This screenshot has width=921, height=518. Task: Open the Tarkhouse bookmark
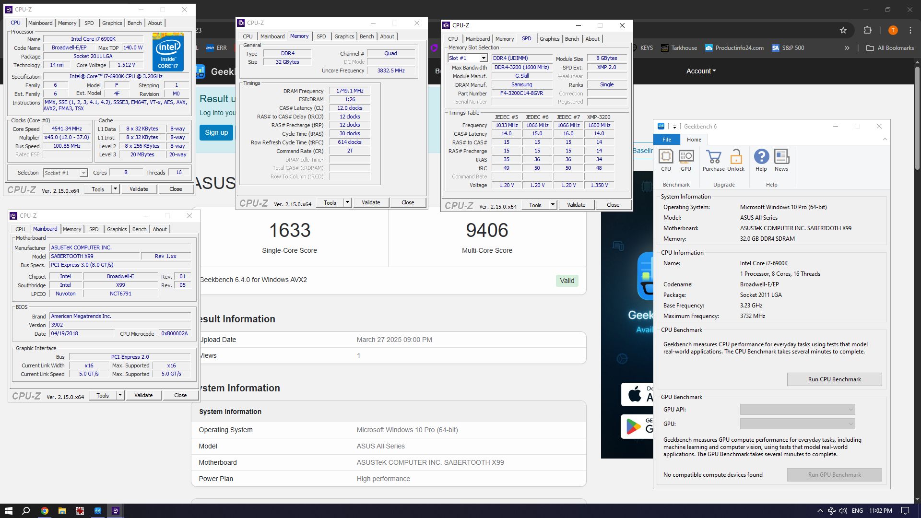pos(679,48)
